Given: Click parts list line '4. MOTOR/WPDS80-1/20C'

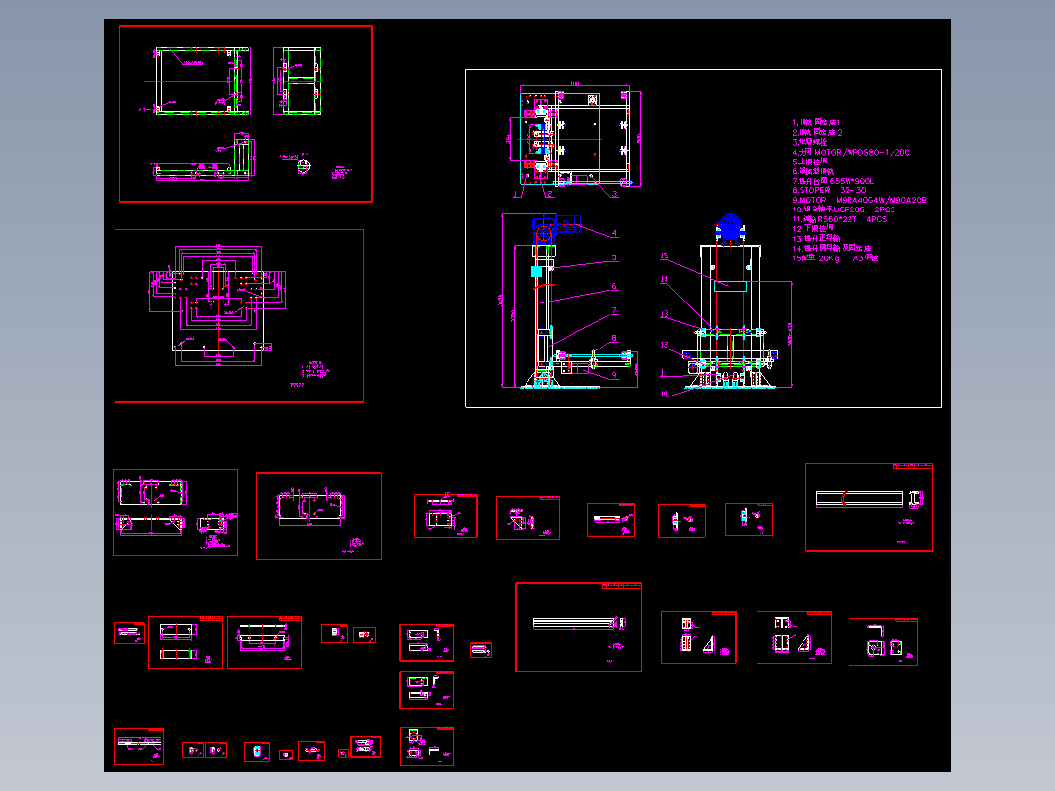Looking at the screenshot, I should pyautogui.click(x=850, y=152).
